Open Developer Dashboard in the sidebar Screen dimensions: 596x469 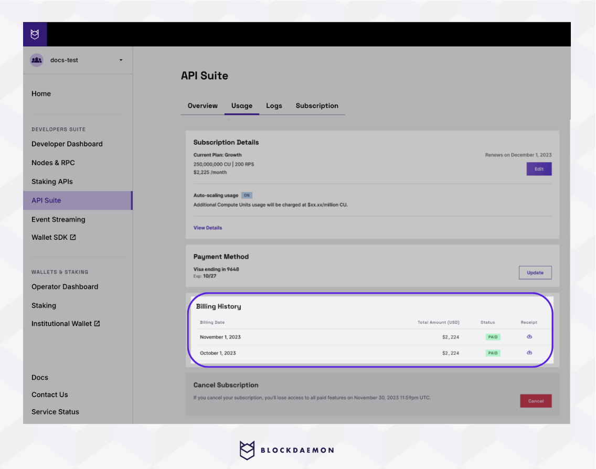click(x=67, y=144)
